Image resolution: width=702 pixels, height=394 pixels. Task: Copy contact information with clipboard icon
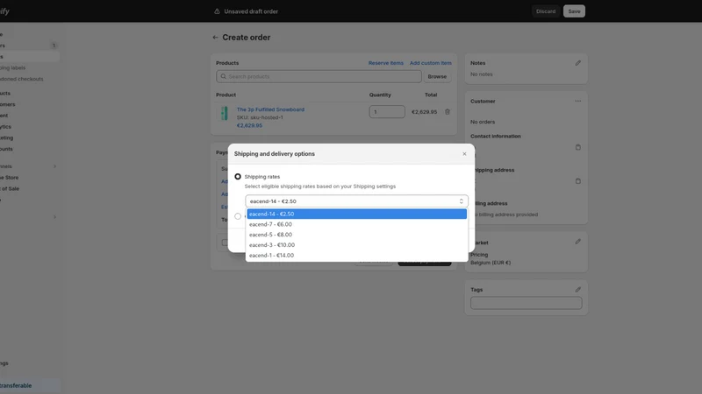coord(578,147)
